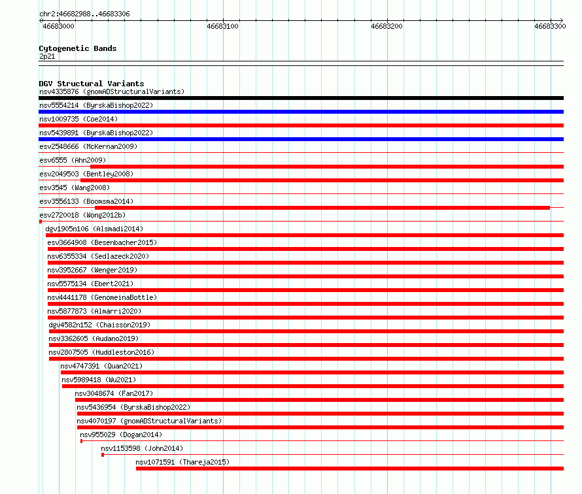Viewport: 582px width, 494px height.
Task: Select dgv4582n152 (Chaisson2019) label
Action: click(x=99, y=325)
